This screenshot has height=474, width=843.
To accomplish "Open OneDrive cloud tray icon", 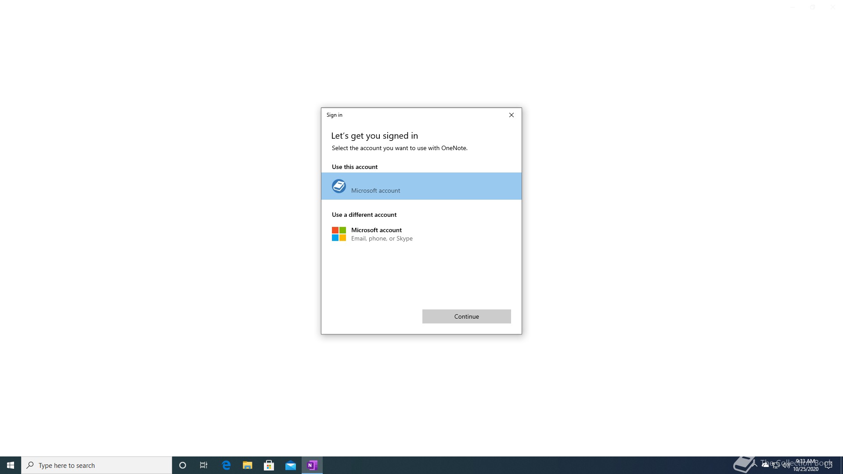I will coord(765,465).
